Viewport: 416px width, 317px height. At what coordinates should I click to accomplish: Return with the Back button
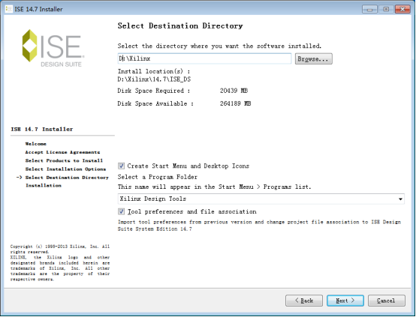[304, 301]
